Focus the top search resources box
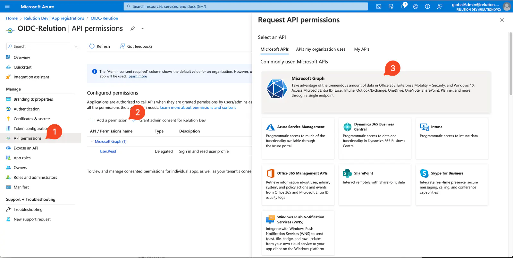Screen dimensions: 513x258 [246, 6]
